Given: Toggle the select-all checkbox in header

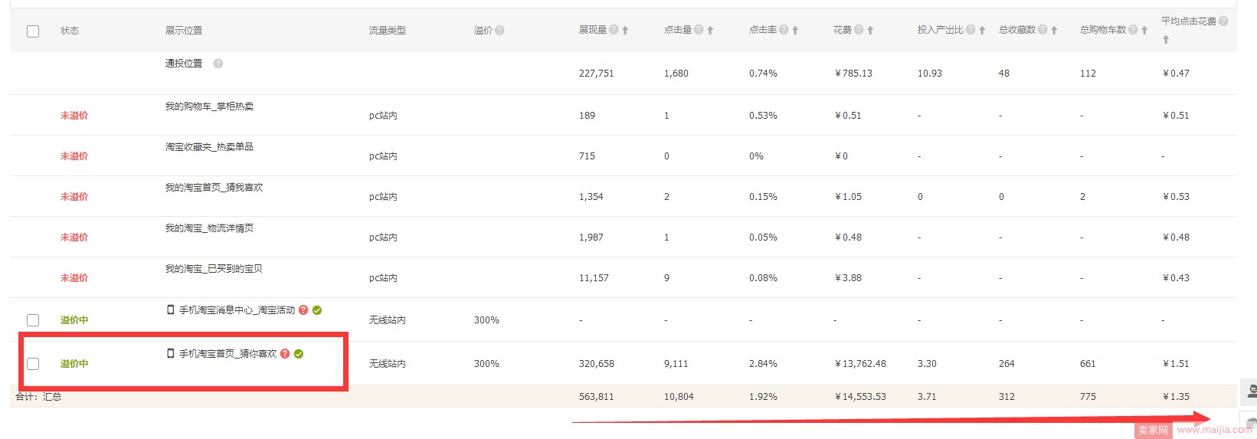Looking at the screenshot, I should pos(33,31).
